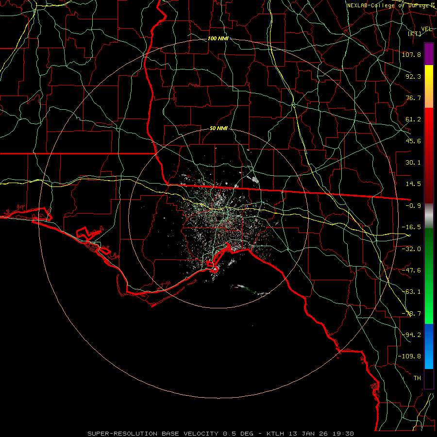Viewport: 437px width, 437px height.
Task: Click the 30.1 velocity scale value
Action: coord(413,163)
